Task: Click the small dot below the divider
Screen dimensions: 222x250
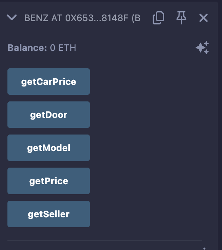Action: point(204,248)
